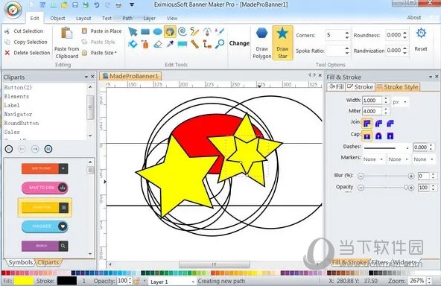This screenshot has height=286, width=441.
Task: Select the arrow selection tool
Action: (x=133, y=31)
